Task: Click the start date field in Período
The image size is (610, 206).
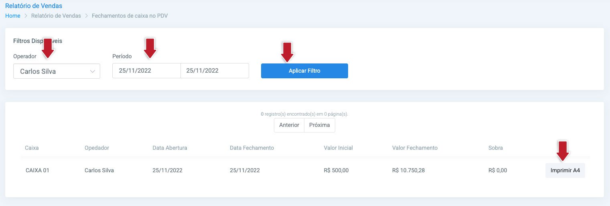Action: click(x=146, y=71)
